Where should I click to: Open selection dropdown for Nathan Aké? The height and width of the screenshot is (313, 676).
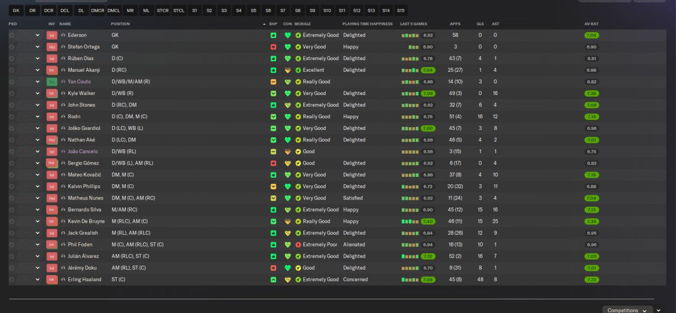point(37,140)
